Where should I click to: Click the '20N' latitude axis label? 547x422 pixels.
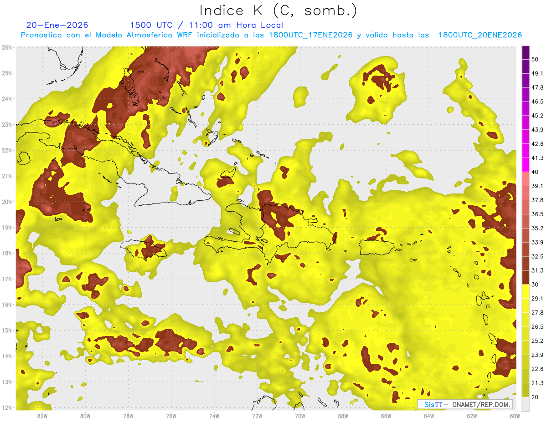(7, 202)
